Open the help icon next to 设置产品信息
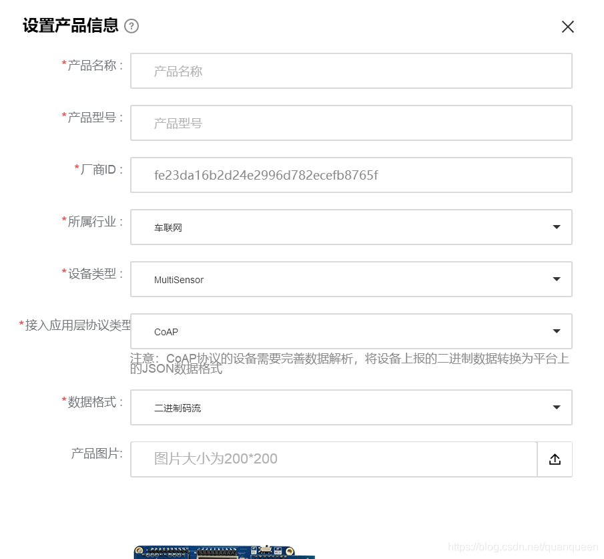The width and height of the screenshot is (604, 559). (131, 26)
